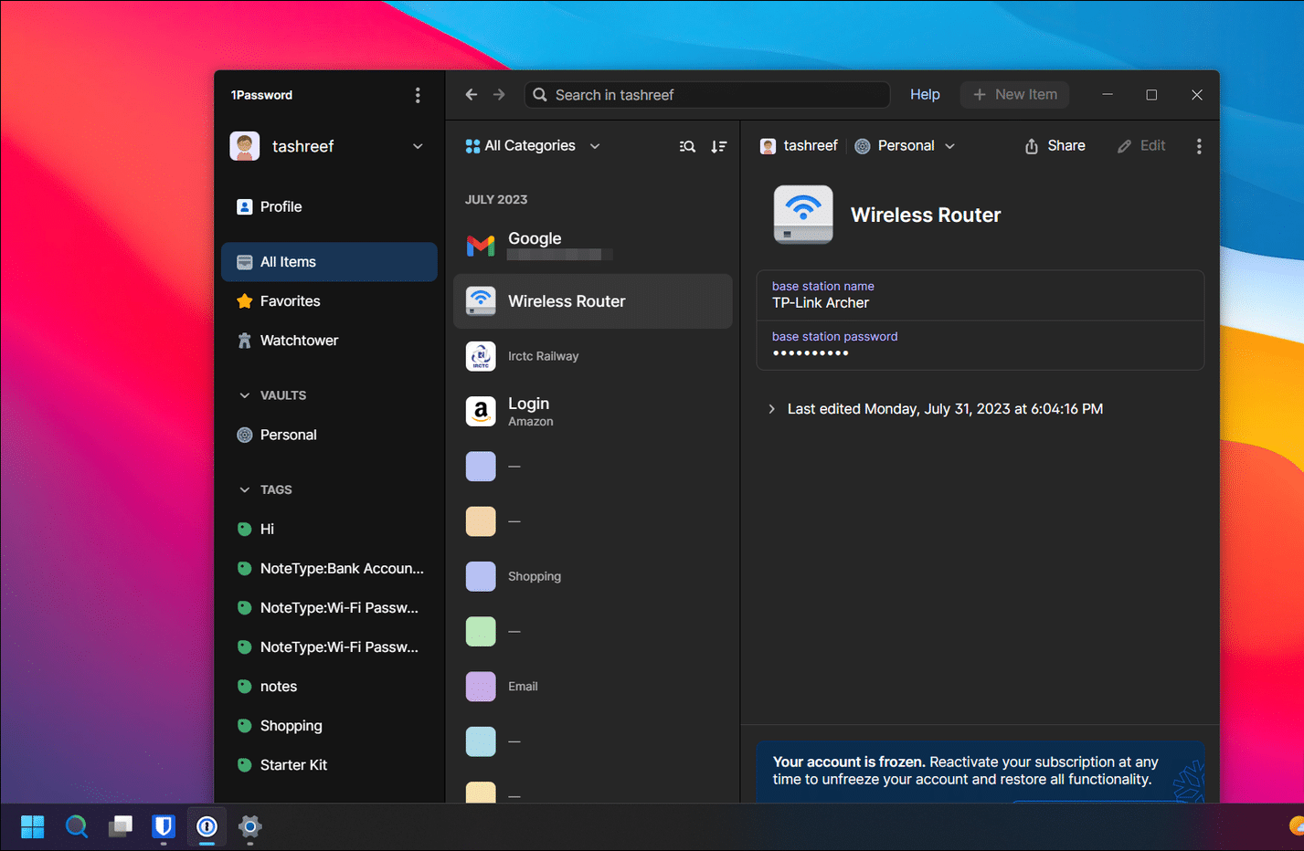The image size is (1304, 851).
Task: Click the base station password field
Action: coord(980,345)
